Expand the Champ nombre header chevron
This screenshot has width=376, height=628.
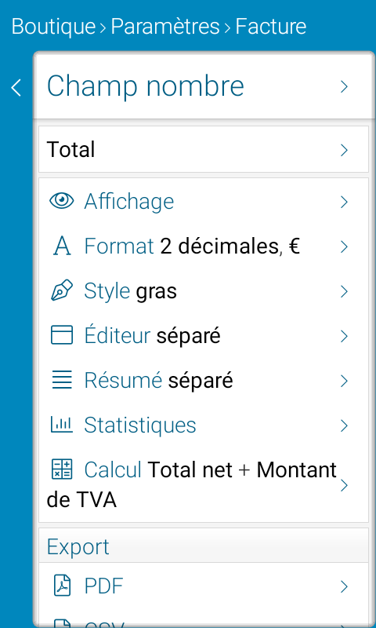coord(344,86)
